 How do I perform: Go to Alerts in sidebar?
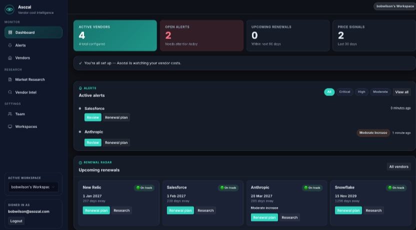coord(33,45)
